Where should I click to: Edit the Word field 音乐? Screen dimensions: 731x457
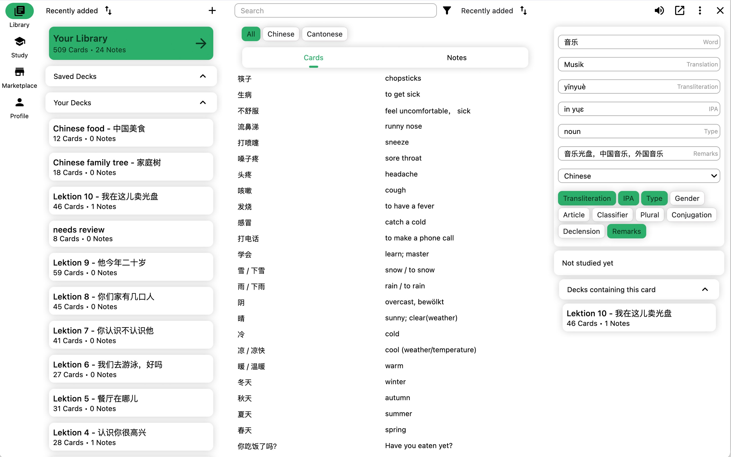point(639,42)
